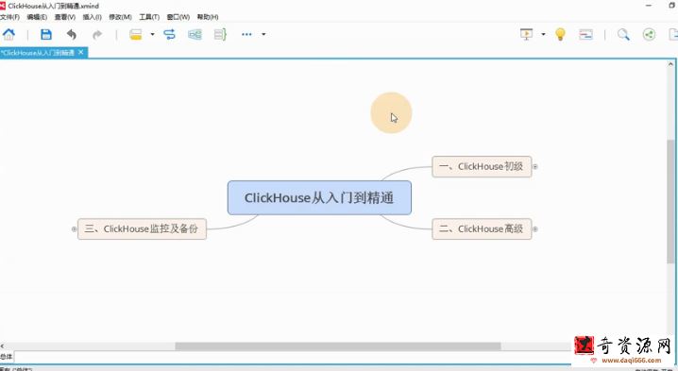Open the 编辑(E) menu

37,17
